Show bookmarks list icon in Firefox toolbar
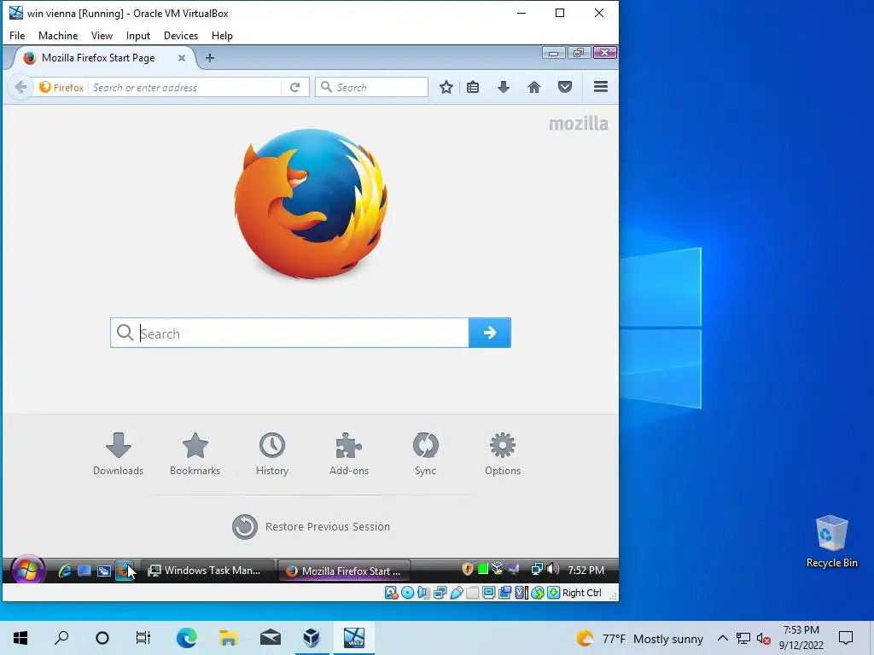874x655 pixels. coord(473,87)
